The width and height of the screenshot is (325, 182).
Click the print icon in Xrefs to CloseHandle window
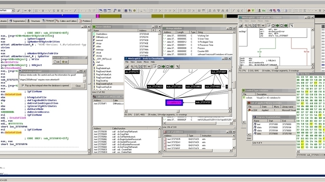pos(127,67)
